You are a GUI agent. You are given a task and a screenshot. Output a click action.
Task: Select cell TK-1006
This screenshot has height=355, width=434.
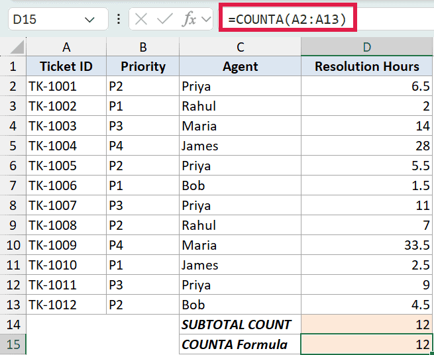pyautogui.click(x=66, y=185)
